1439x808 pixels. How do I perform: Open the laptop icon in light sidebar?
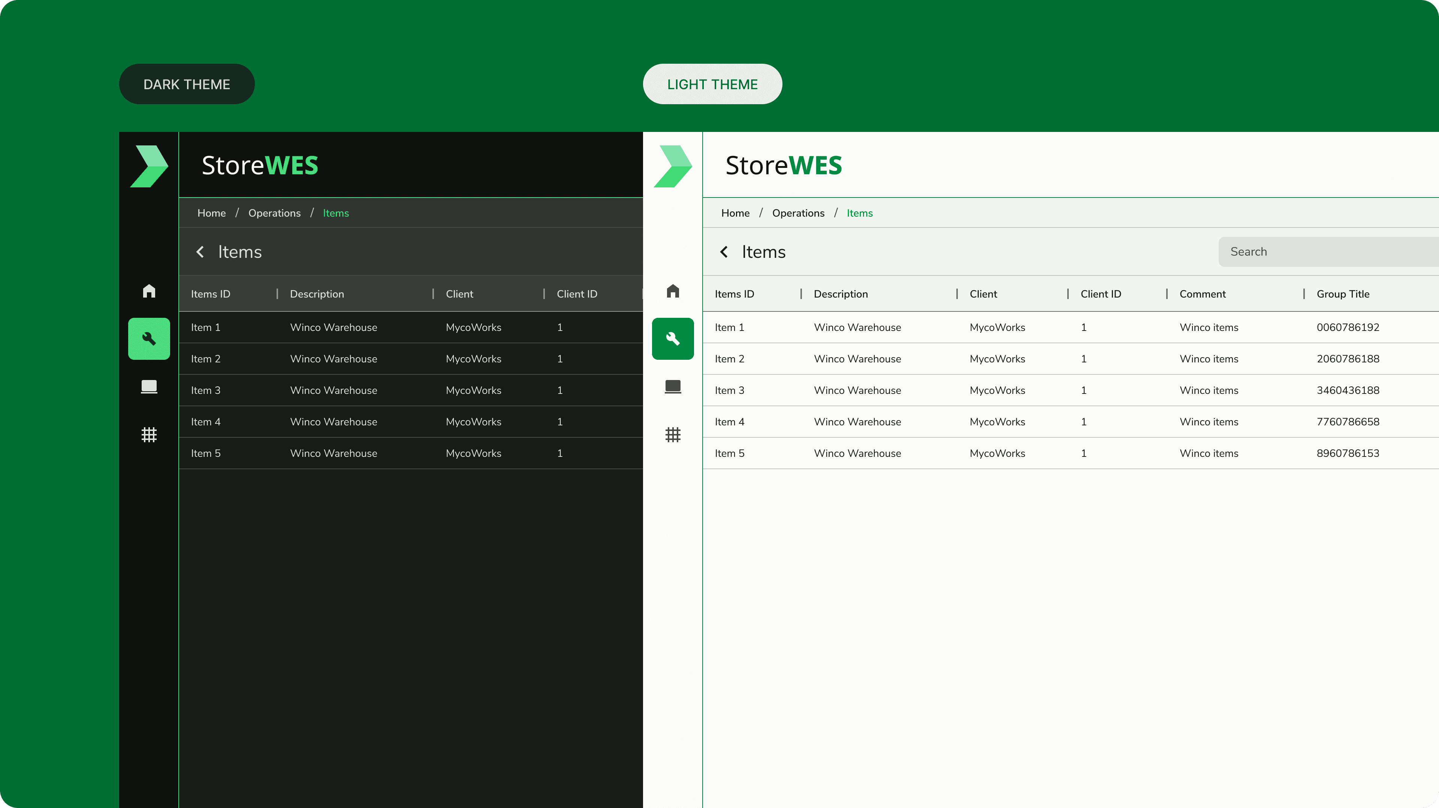pos(673,387)
